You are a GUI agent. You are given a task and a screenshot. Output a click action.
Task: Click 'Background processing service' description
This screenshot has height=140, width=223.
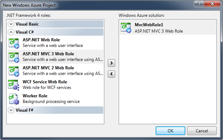[x=51, y=101]
